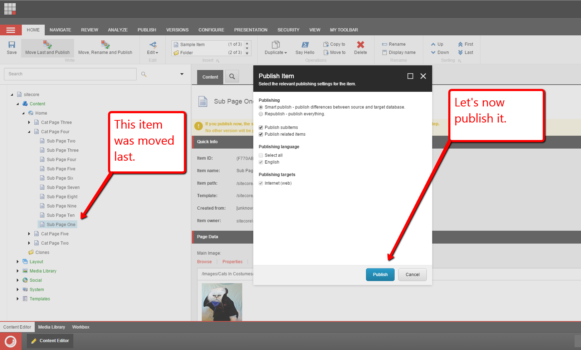The image size is (581, 350).
Task: Click the Move, Rename and Publish icon
Action: coord(105,45)
